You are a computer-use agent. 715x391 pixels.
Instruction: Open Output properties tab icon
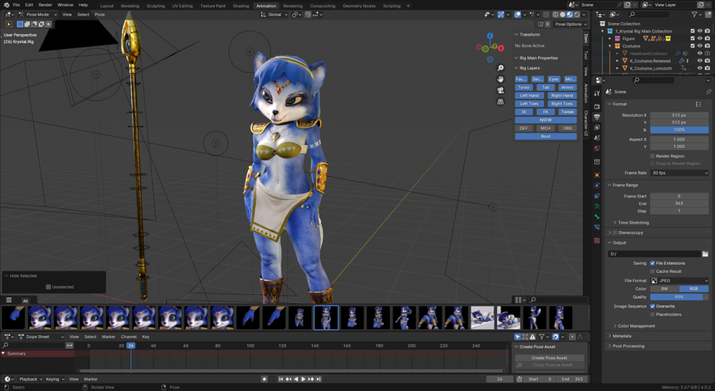click(597, 117)
